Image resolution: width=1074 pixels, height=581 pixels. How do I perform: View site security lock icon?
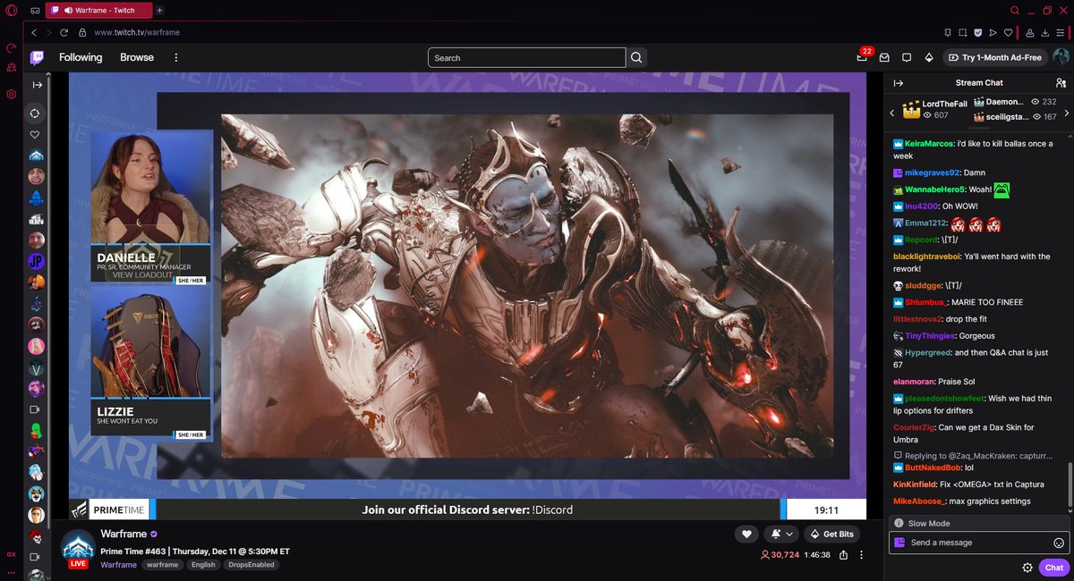coord(82,32)
